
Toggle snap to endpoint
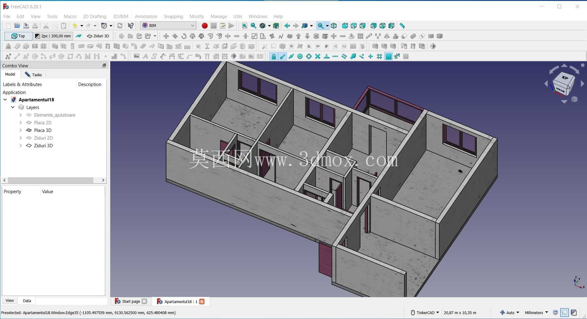click(282, 56)
